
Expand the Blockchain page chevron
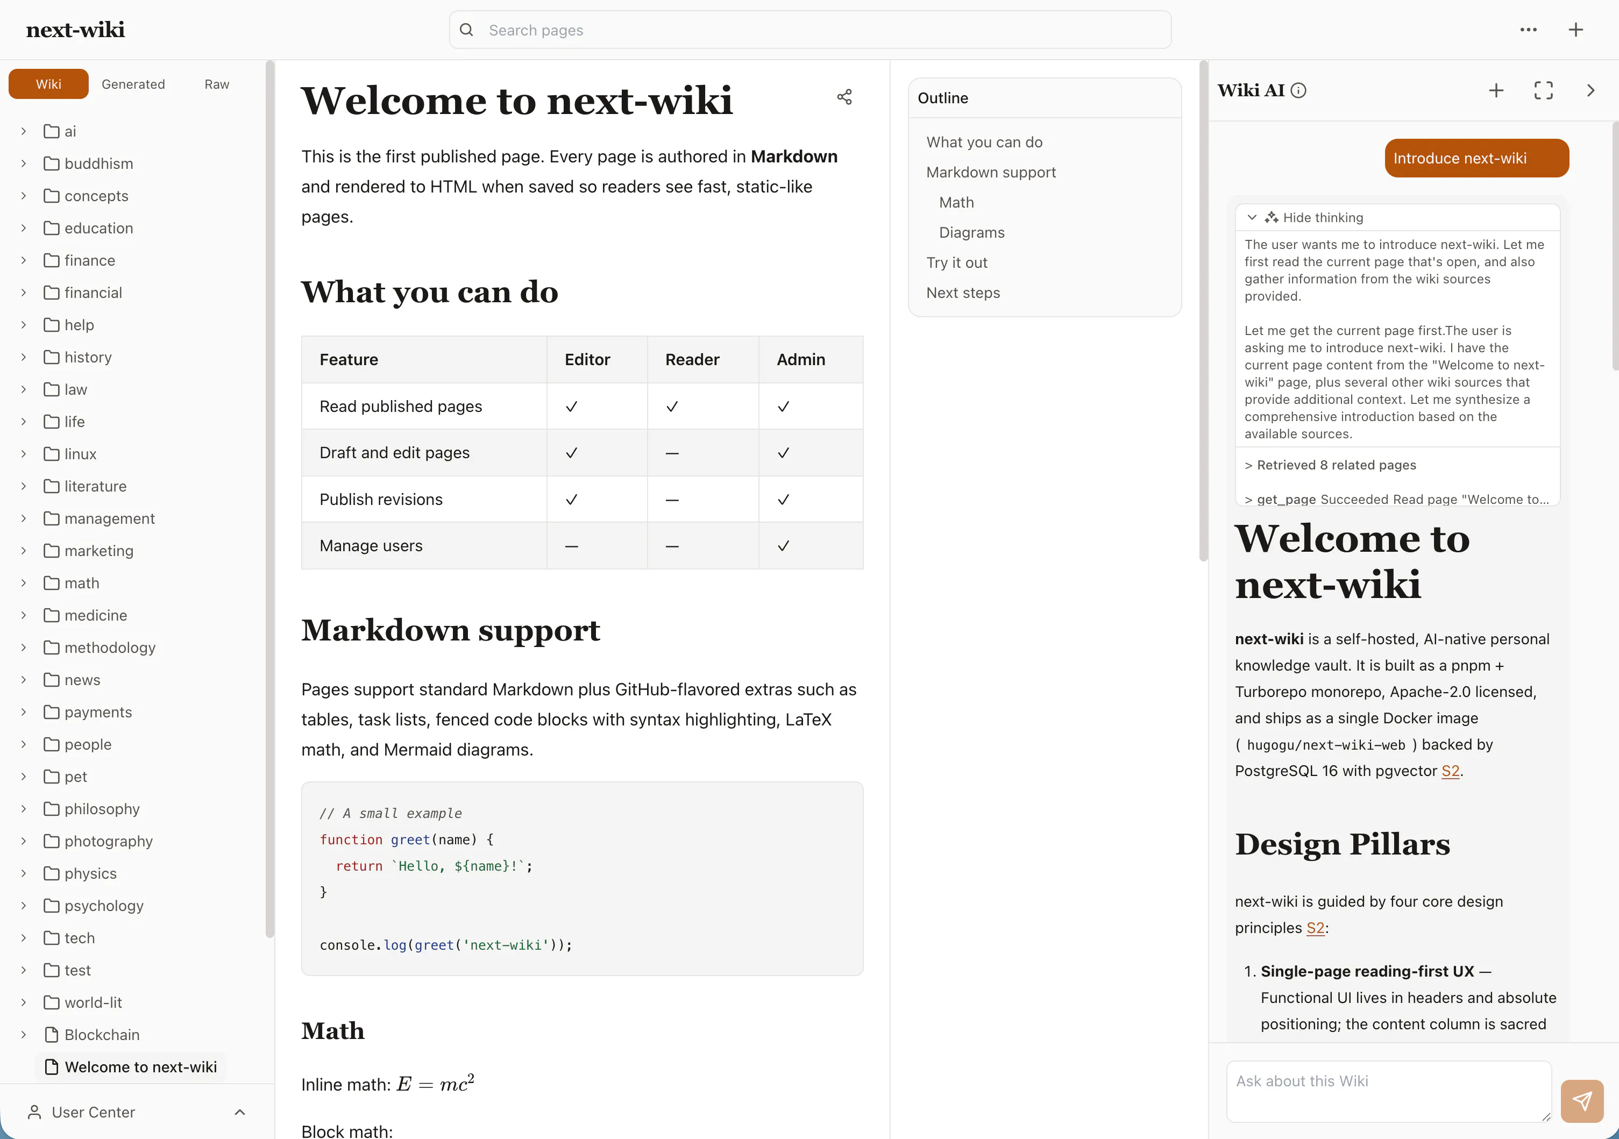click(23, 1035)
